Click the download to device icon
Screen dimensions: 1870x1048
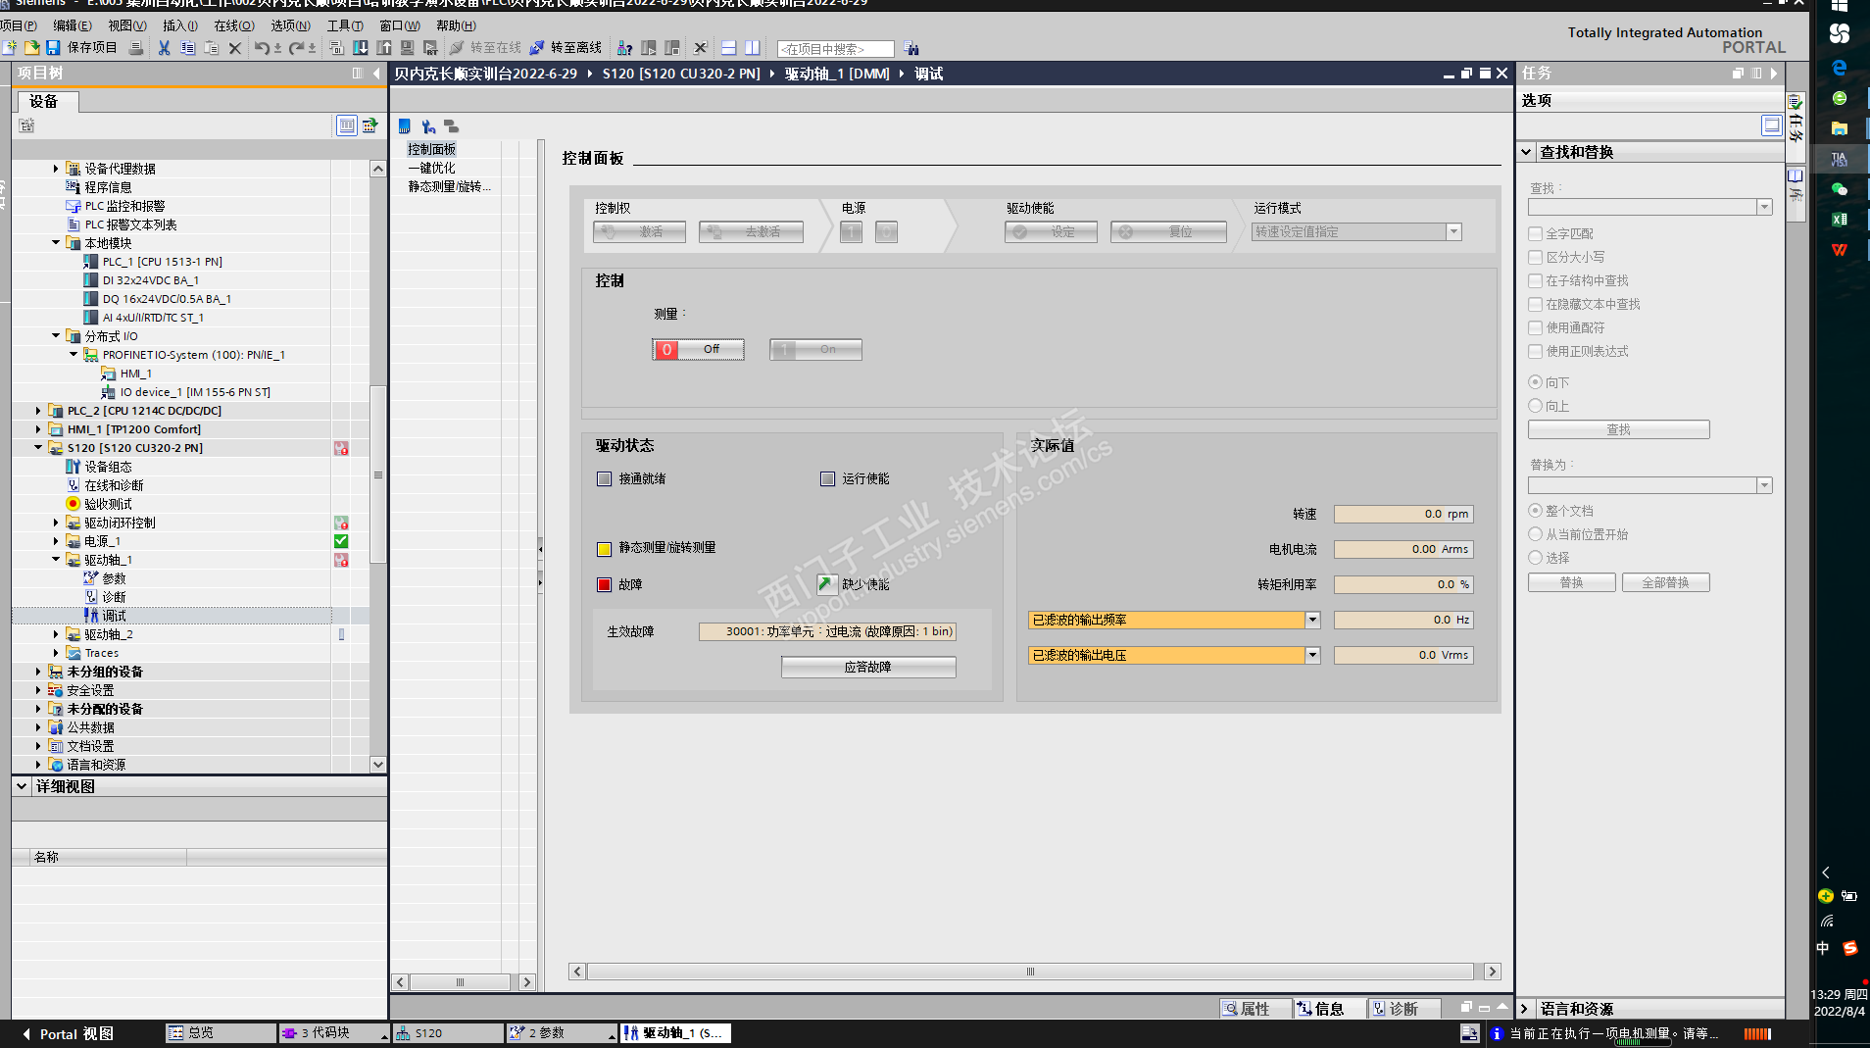[361, 47]
